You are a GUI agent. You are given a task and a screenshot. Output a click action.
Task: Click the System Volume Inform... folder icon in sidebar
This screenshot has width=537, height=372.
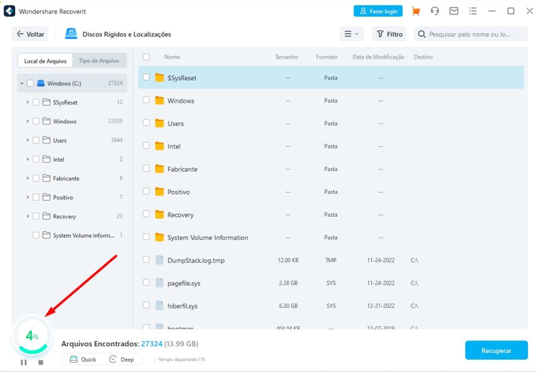click(x=46, y=235)
